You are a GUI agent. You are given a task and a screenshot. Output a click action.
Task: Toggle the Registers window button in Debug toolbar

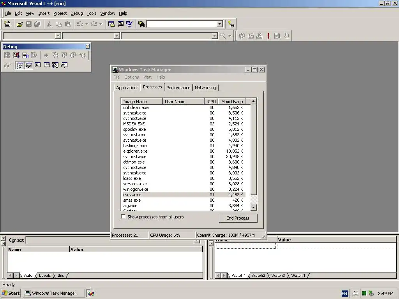pyautogui.click(x=38, y=65)
